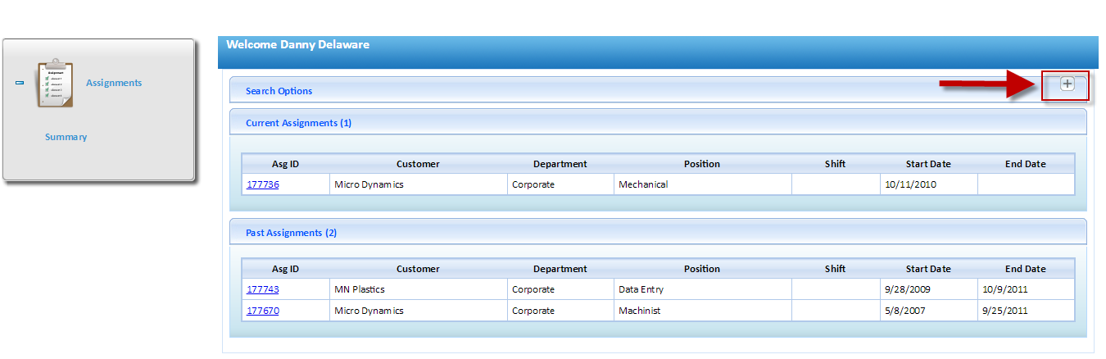
Task: Click the Search Options panel title
Action: click(279, 91)
